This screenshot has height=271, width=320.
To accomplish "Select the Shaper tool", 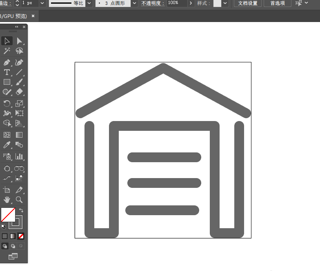I will point(7,92).
